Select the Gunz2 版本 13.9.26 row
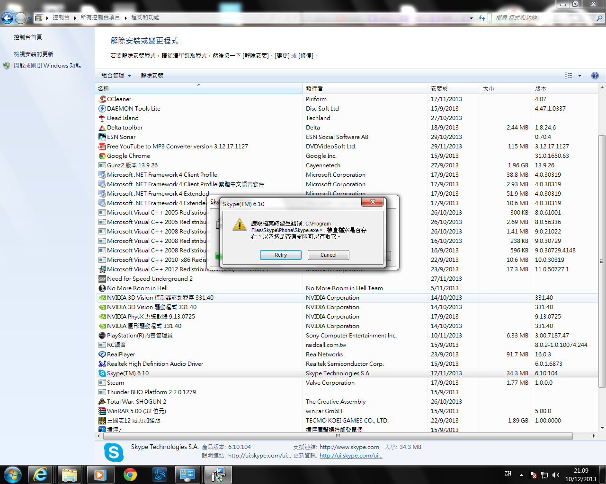Viewport: 606px width, 484px height. point(347,165)
